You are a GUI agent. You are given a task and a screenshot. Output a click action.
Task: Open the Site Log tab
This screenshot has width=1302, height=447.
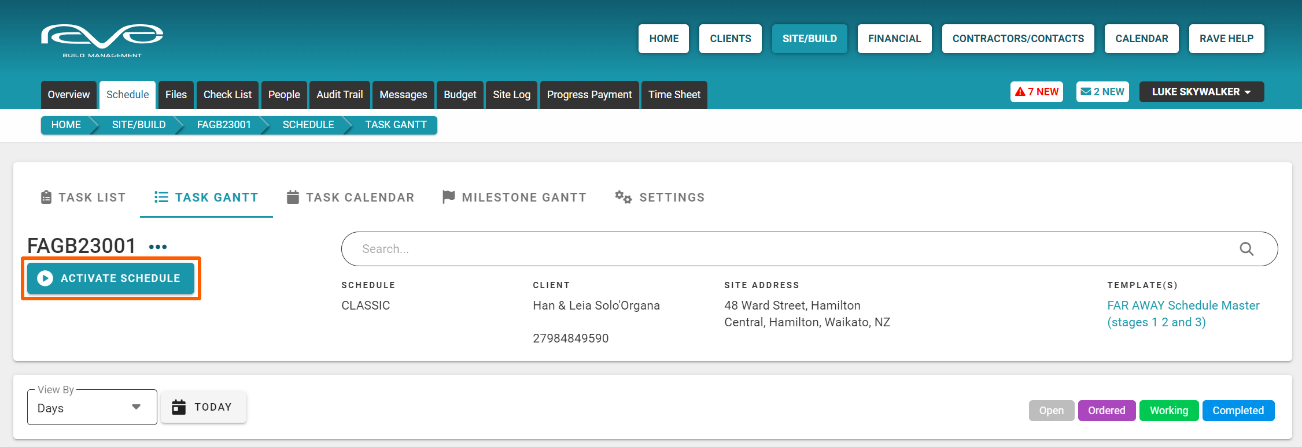coord(511,95)
